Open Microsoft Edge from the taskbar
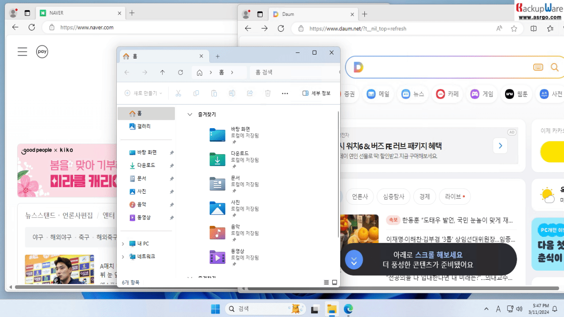This screenshot has height=317, width=564. click(349, 309)
